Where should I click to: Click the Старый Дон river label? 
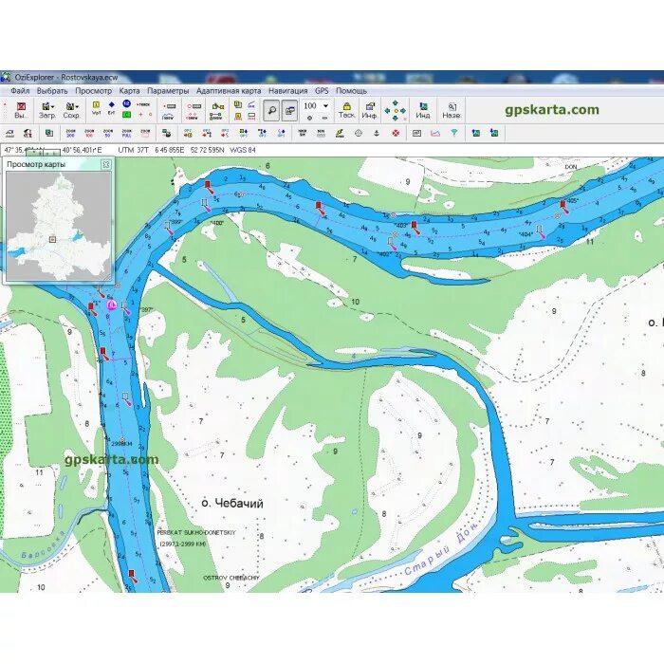tap(440, 550)
